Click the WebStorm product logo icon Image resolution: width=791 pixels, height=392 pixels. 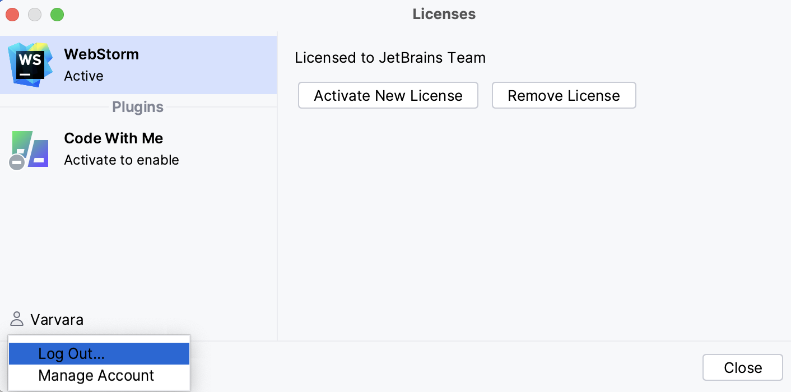29,64
